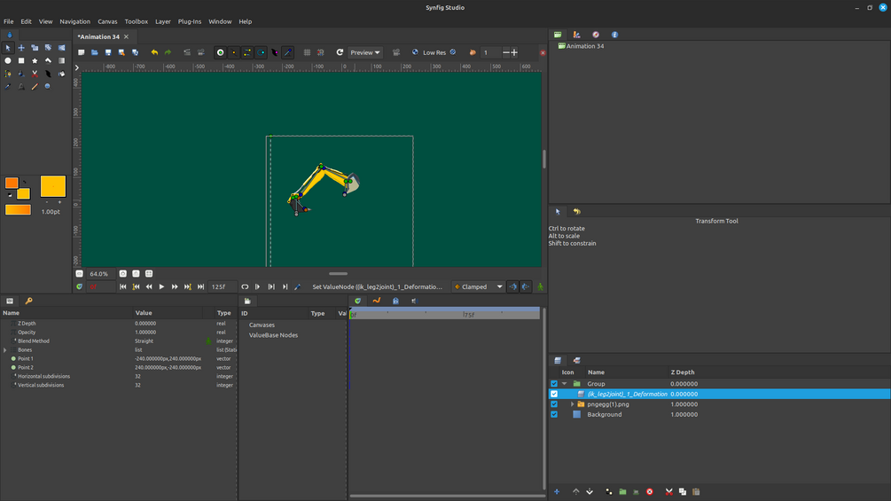Toggle vertex handles display
The height and width of the screenshot is (501, 891).
click(x=234, y=52)
